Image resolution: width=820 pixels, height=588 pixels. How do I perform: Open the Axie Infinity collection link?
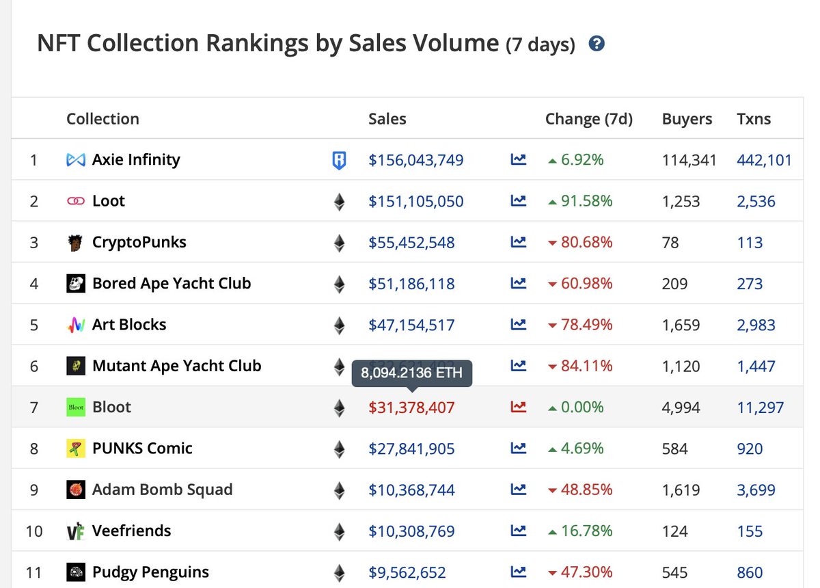point(136,160)
